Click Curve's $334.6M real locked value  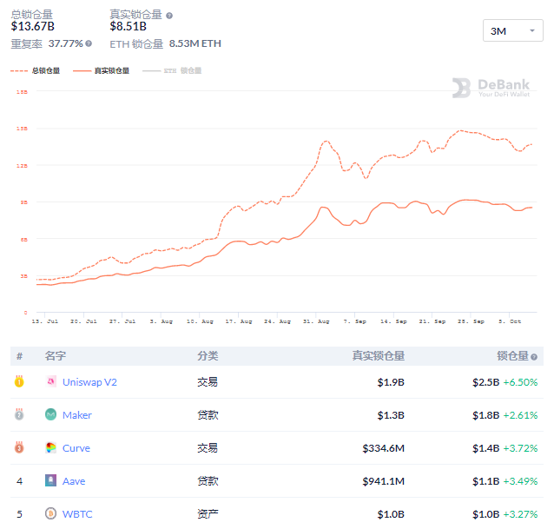pyautogui.click(x=383, y=448)
